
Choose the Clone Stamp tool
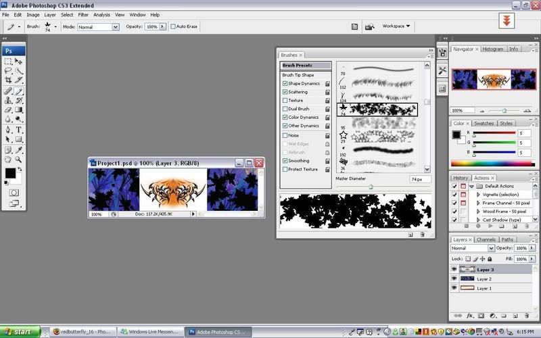[8, 99]
